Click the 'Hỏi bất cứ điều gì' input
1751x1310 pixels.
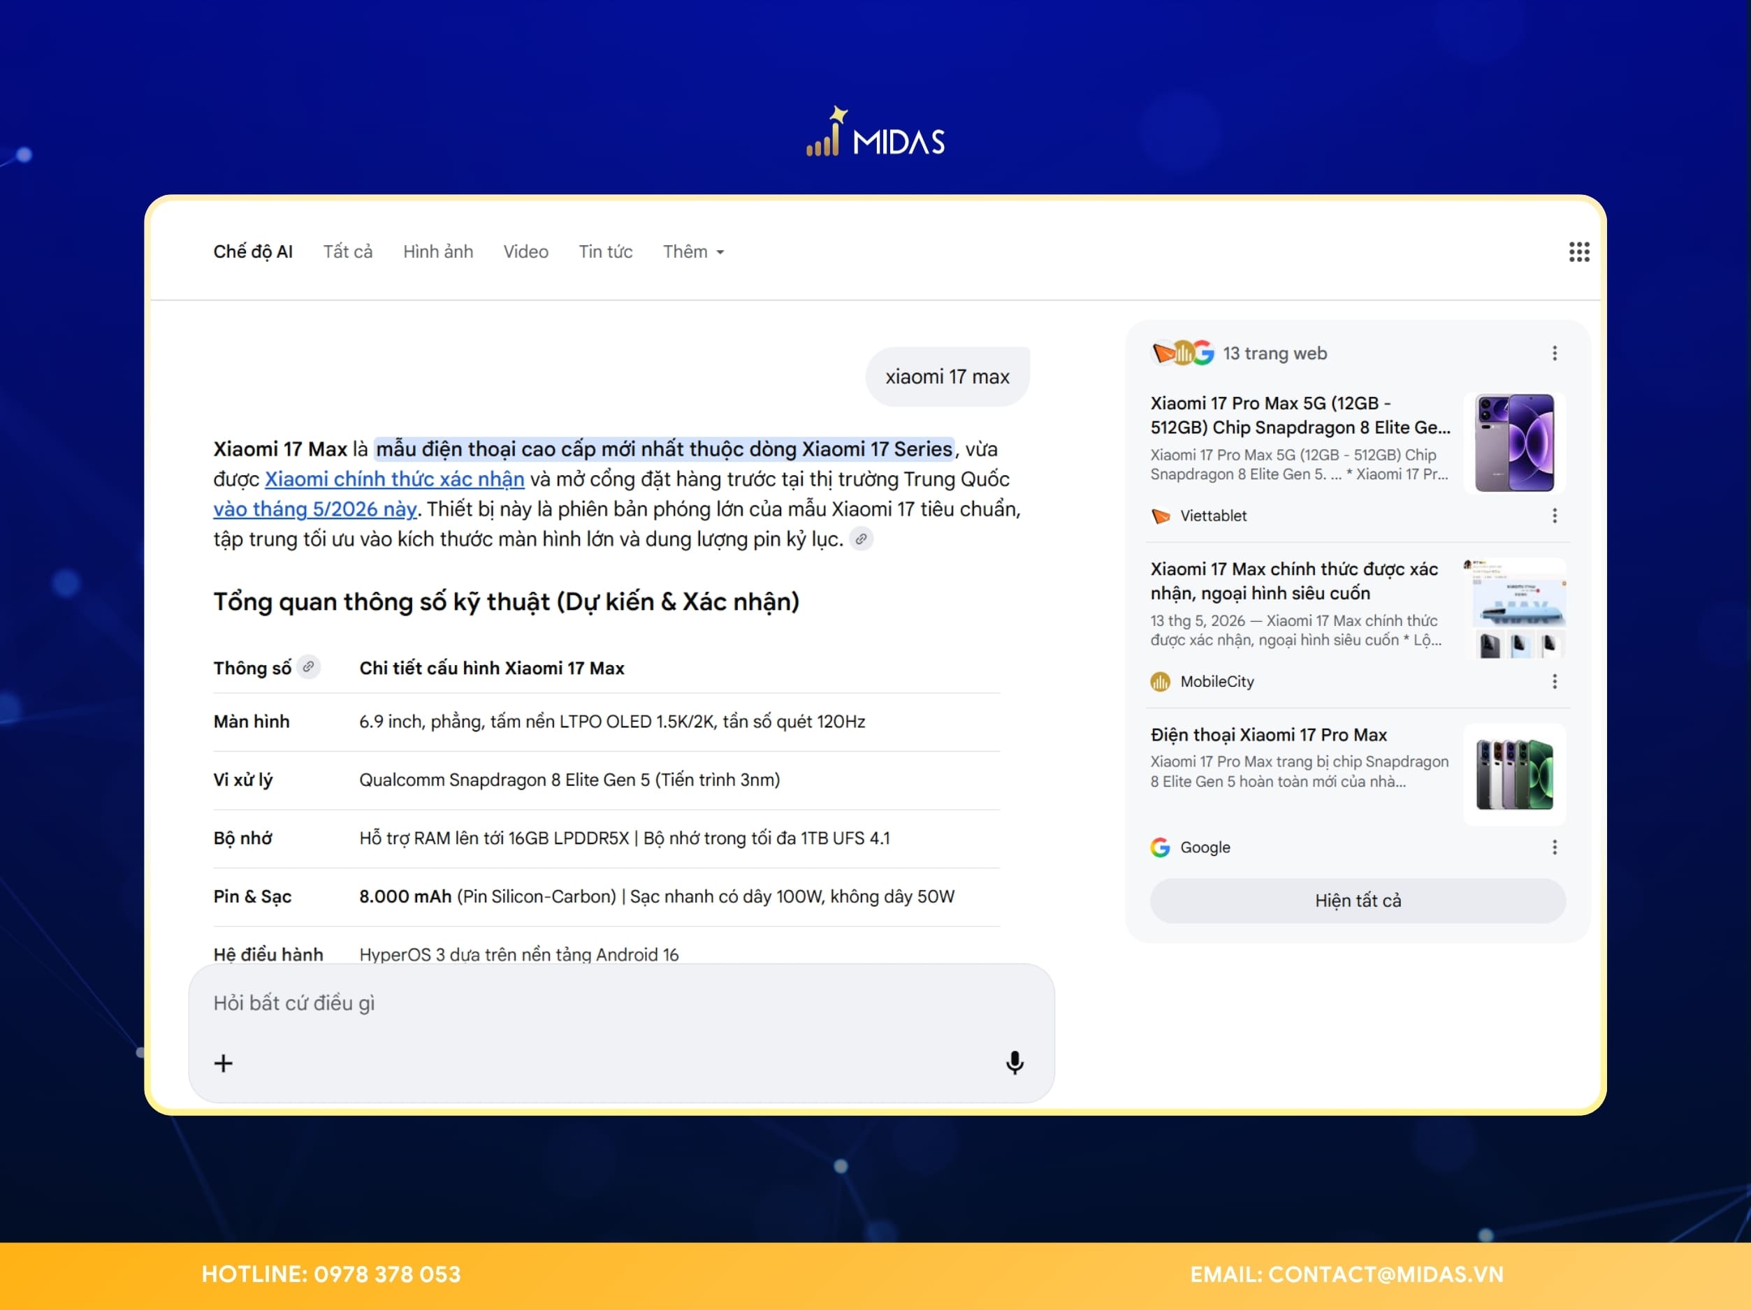tap(621, 1003)
